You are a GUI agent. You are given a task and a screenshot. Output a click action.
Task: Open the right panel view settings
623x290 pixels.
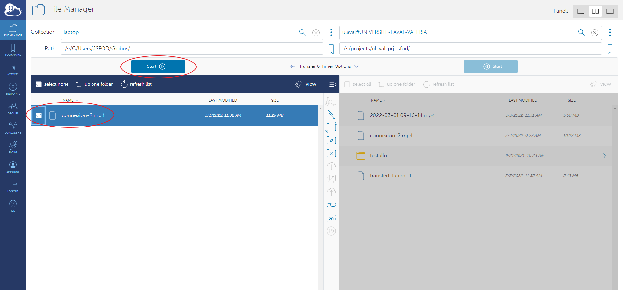coord(601,84)
